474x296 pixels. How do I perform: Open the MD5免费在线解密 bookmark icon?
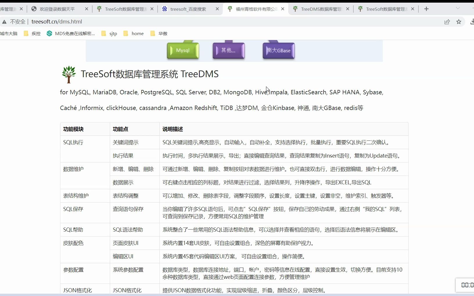[x=49, y=33]
